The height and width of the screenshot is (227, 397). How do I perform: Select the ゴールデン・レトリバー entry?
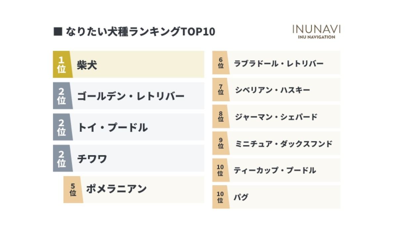point(129,96)
